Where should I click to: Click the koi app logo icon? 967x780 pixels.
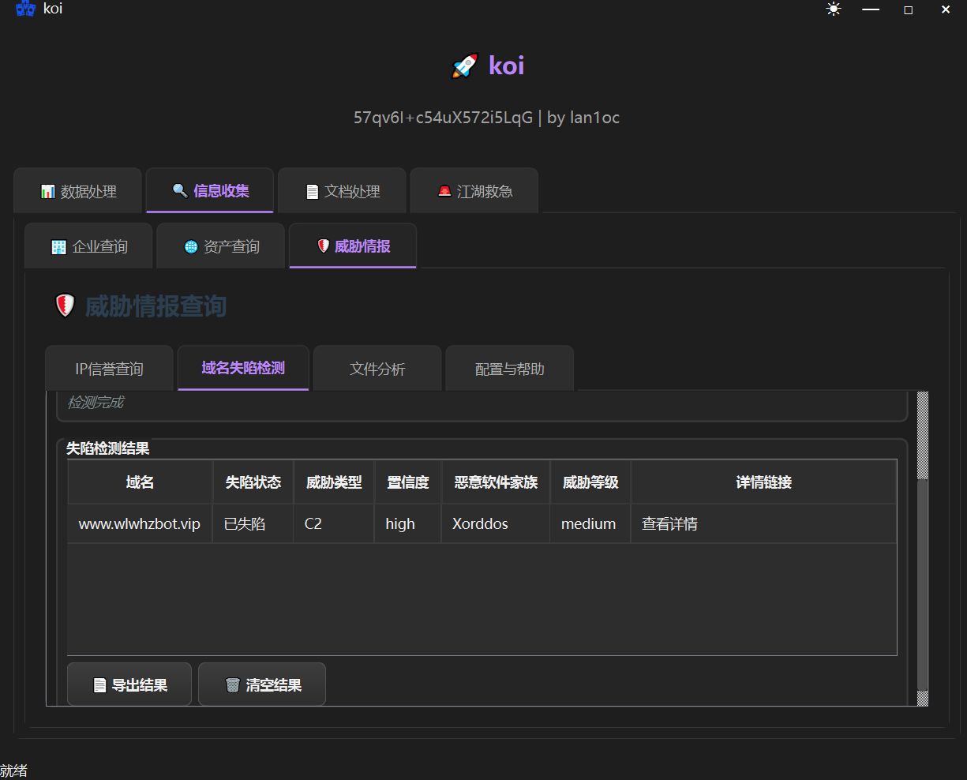click(25, 9)
